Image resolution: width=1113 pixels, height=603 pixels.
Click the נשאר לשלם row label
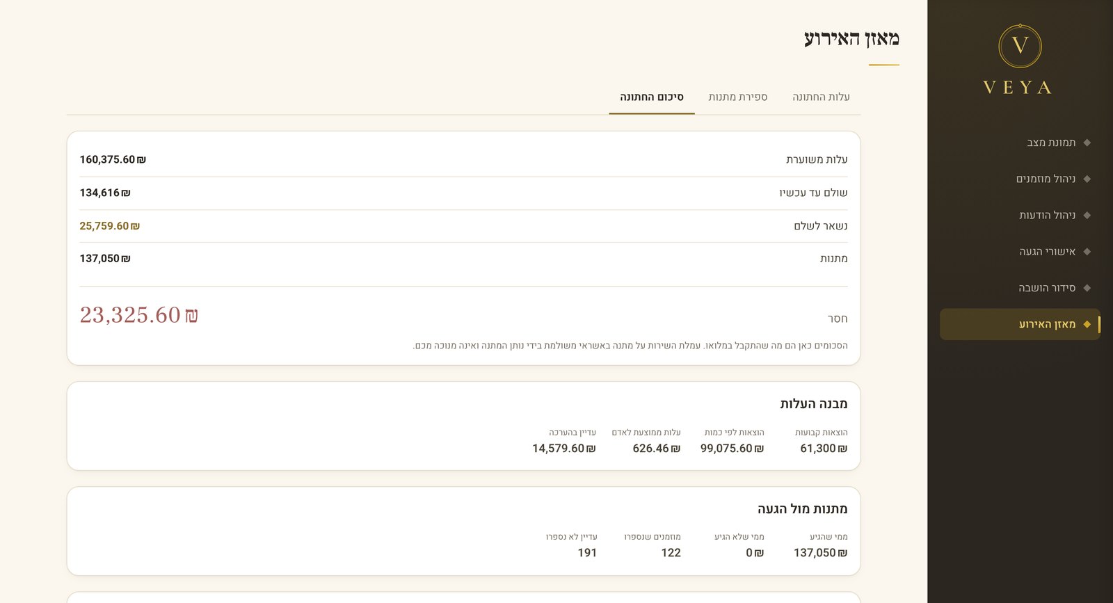pyautogui.click(x=821, y=226)
